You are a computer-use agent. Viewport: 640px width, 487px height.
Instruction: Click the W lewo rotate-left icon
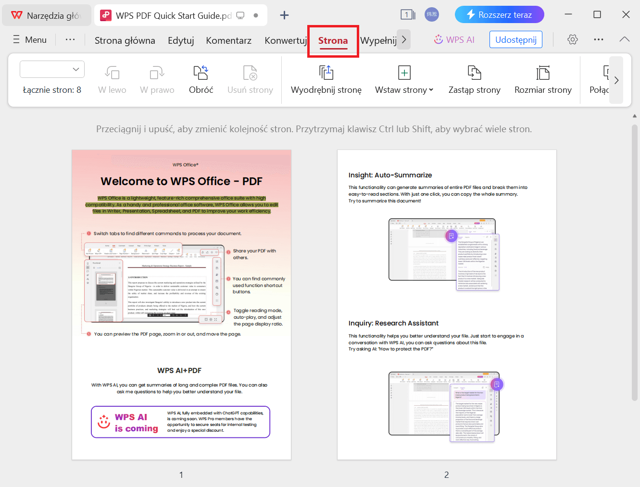[112, 73]
